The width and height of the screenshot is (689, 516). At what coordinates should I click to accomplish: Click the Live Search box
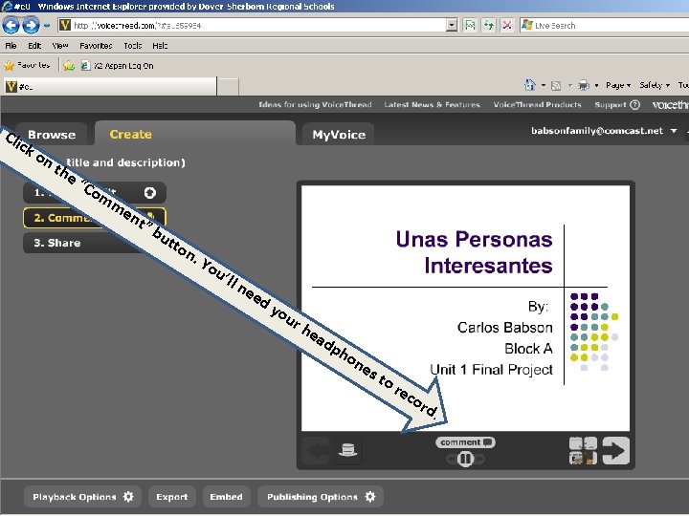click(x=604, y=26)
